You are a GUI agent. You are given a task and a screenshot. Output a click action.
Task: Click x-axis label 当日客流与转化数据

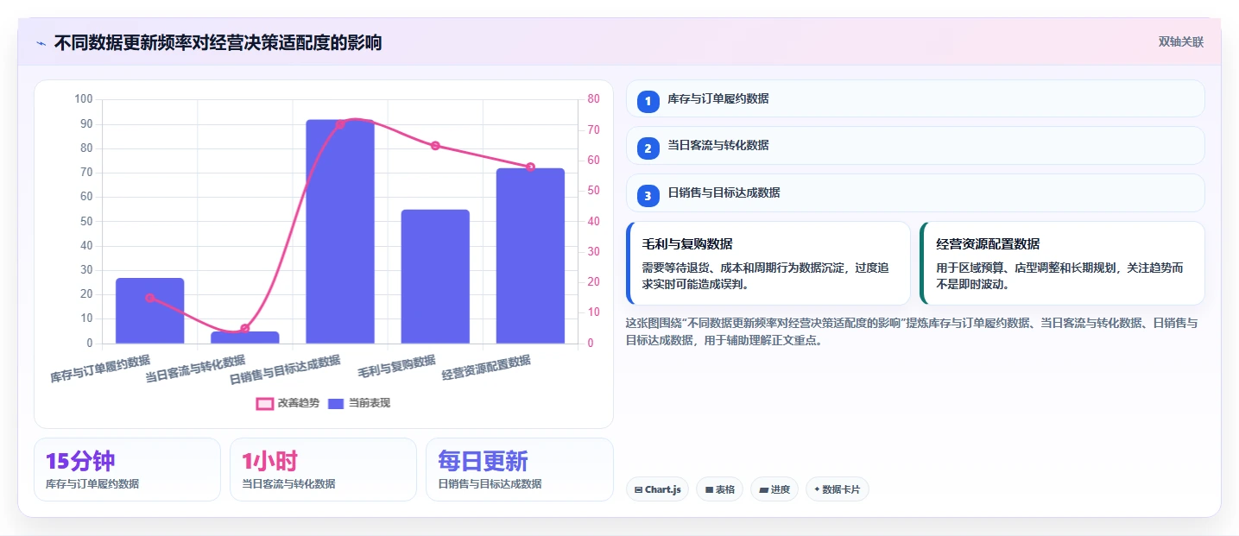coord(195,369)
